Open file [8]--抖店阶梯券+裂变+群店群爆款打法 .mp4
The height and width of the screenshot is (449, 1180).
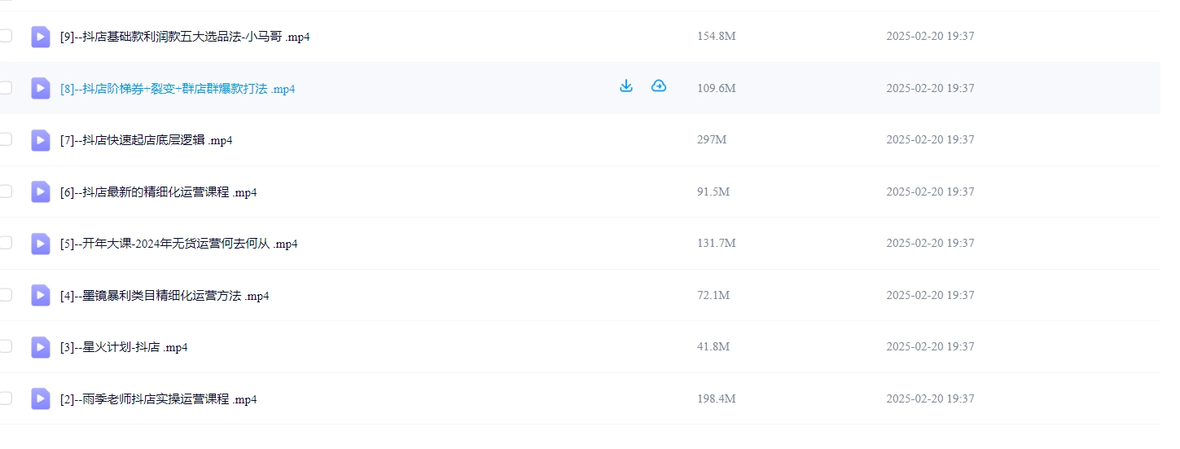178,89
